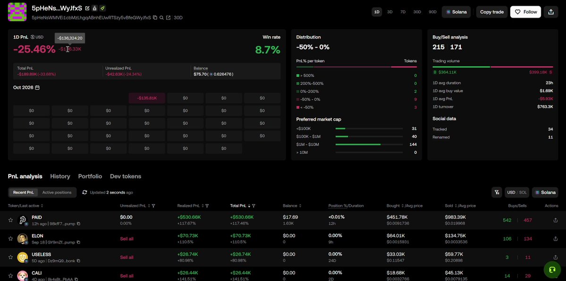The height and width of the screenshot is (281, 566).
Task: Share the ELON row PnL
Action: click(556, 239)
